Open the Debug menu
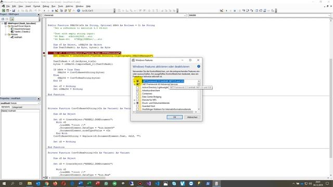Image resolution: width=333 pixels, height=187 pixels. (46, 6)
